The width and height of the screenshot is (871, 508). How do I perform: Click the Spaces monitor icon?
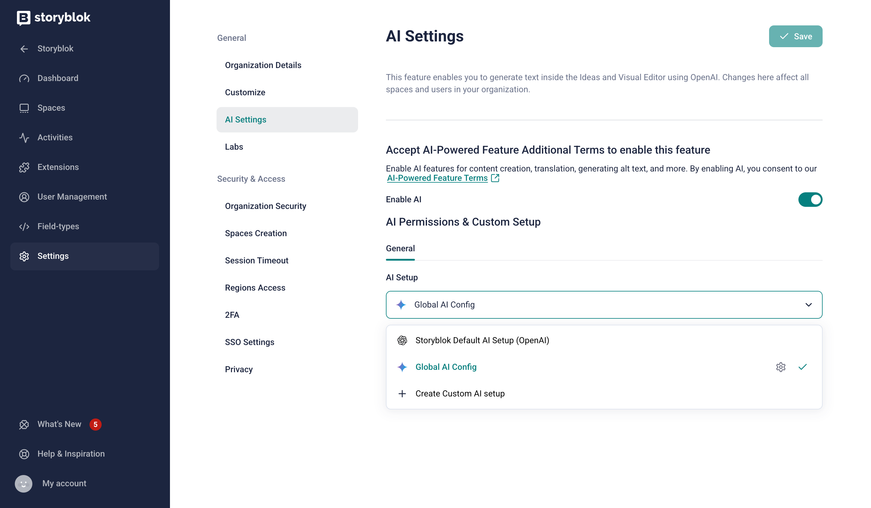24,108
